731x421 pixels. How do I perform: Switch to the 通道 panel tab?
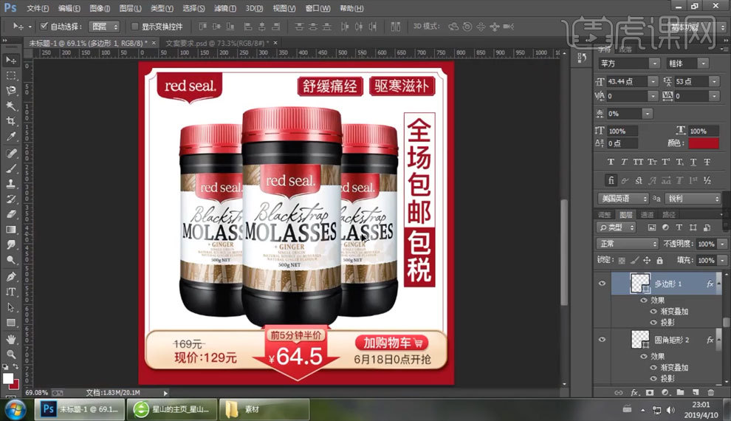click(x=647, y=215)
